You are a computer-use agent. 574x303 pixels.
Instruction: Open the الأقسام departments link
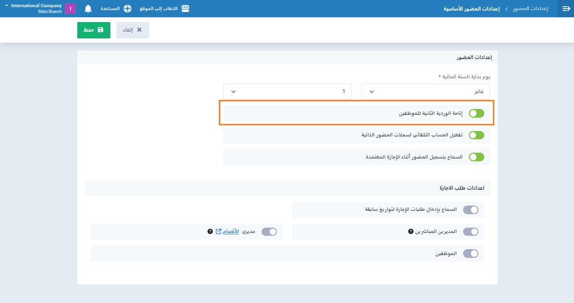coord(231,231)
